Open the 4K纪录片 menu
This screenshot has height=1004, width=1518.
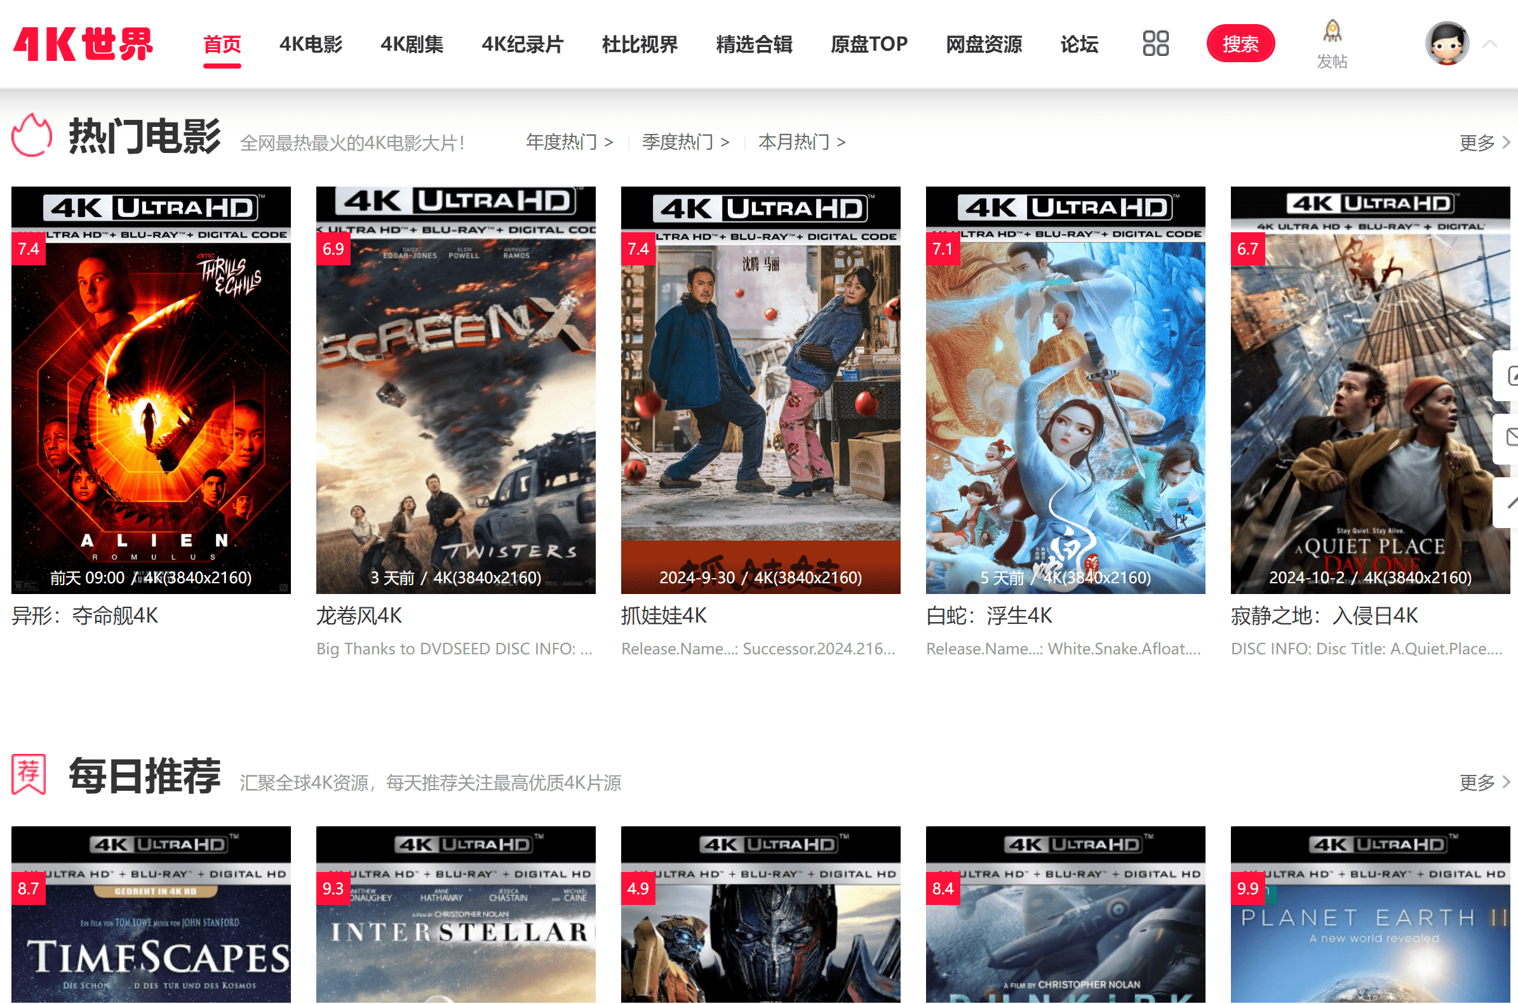point(522,44)
